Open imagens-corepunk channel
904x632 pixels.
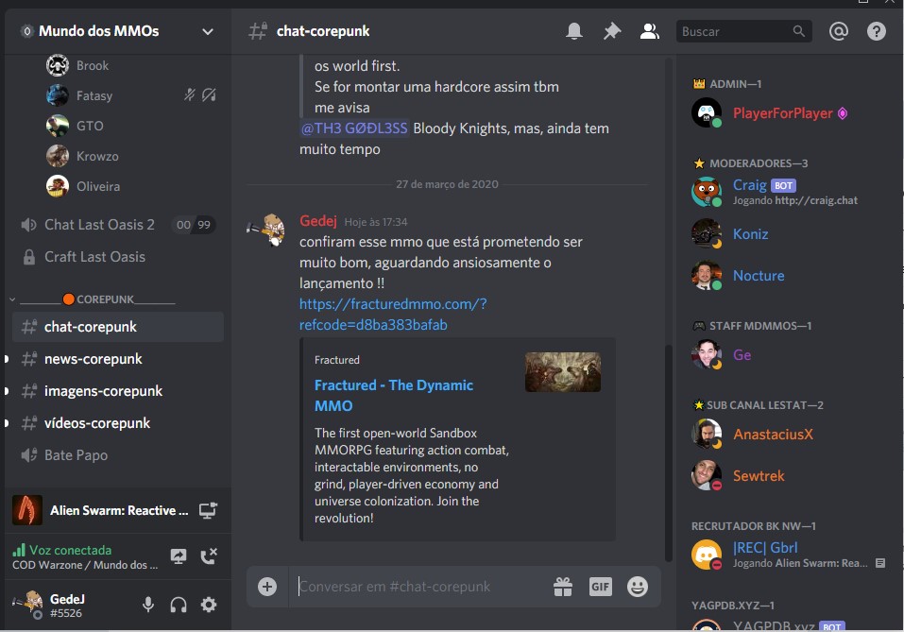(x=118, y=391)
